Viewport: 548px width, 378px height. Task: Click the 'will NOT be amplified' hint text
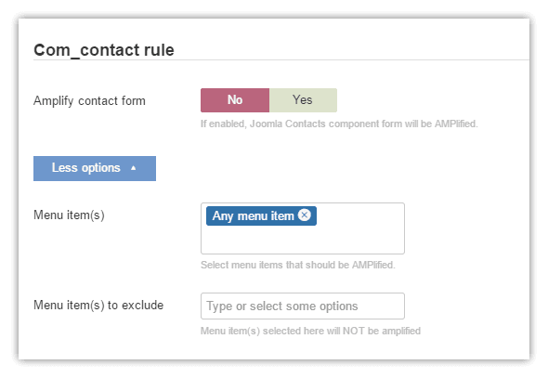pyautogui.click(x=373, y=331)
